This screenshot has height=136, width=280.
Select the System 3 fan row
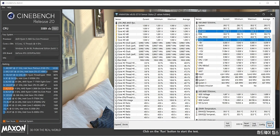click(x=233, y=83)
